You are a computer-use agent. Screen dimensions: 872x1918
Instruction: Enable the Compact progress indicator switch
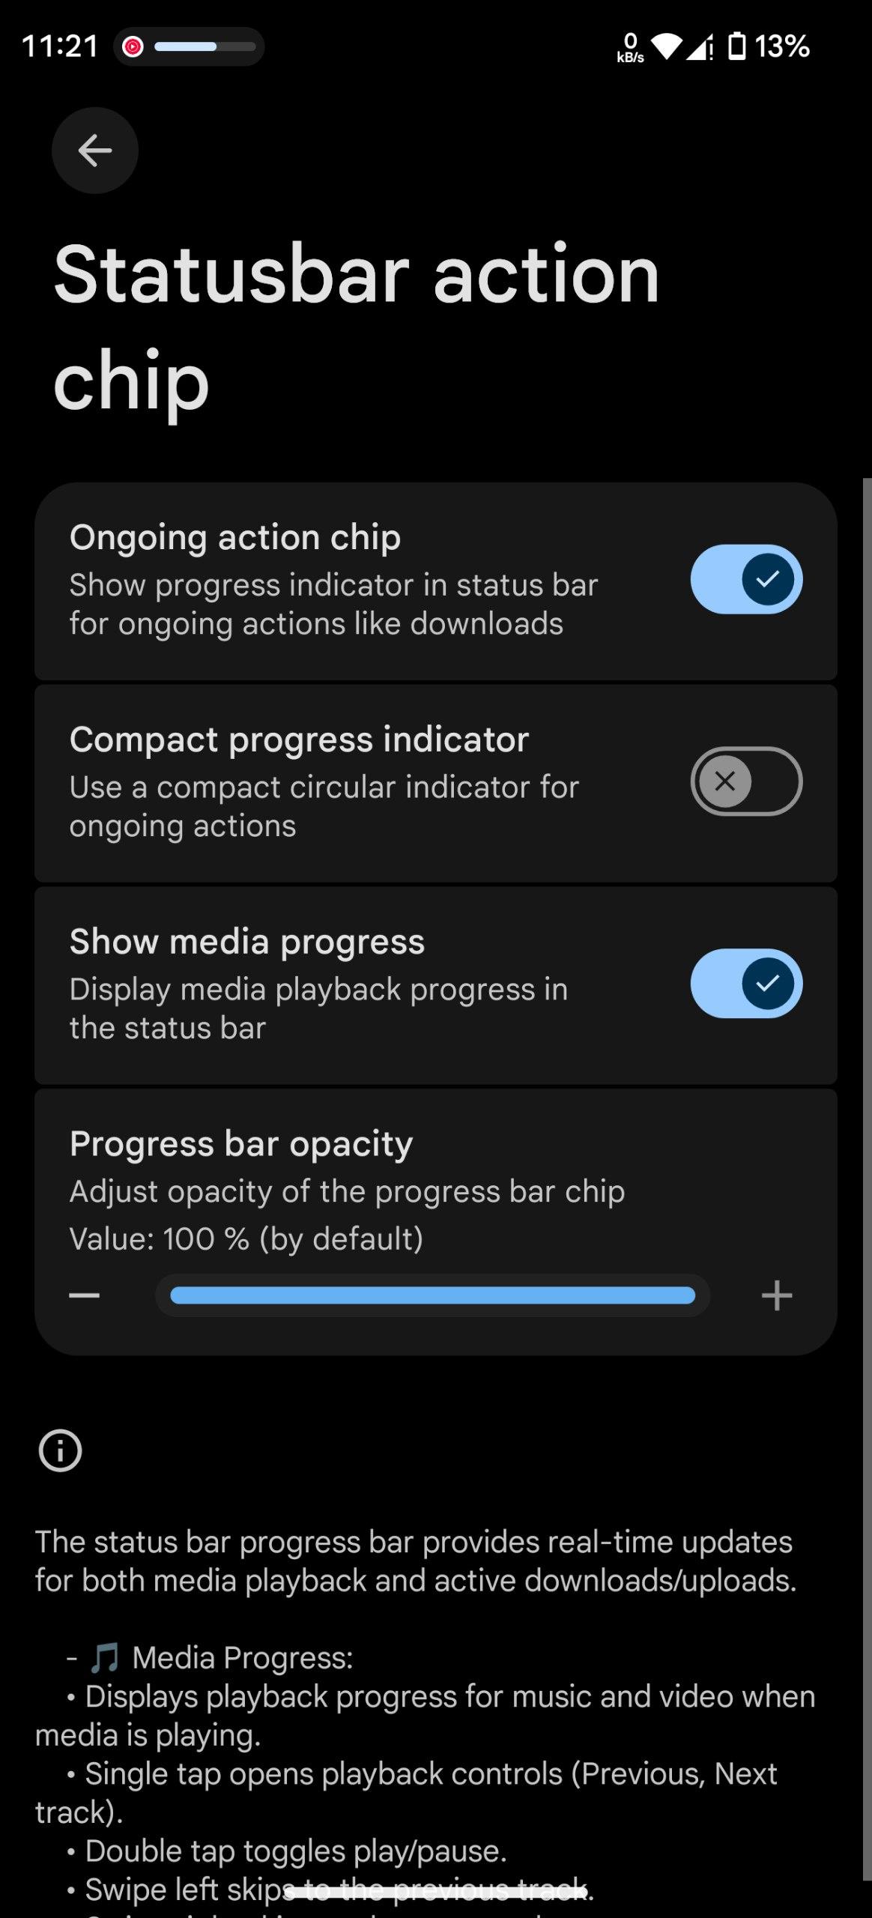point(746,781)
